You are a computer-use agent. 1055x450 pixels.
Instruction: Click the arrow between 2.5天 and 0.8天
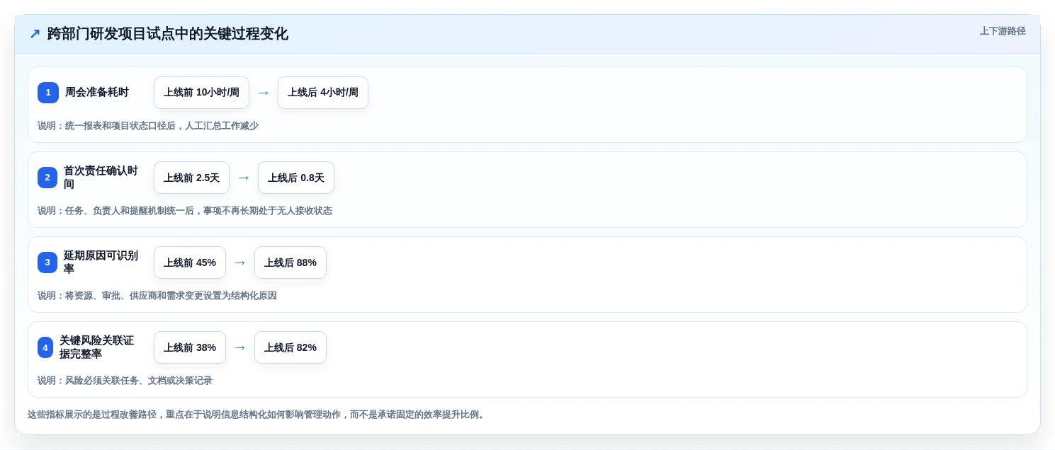(x=244, y=178)
